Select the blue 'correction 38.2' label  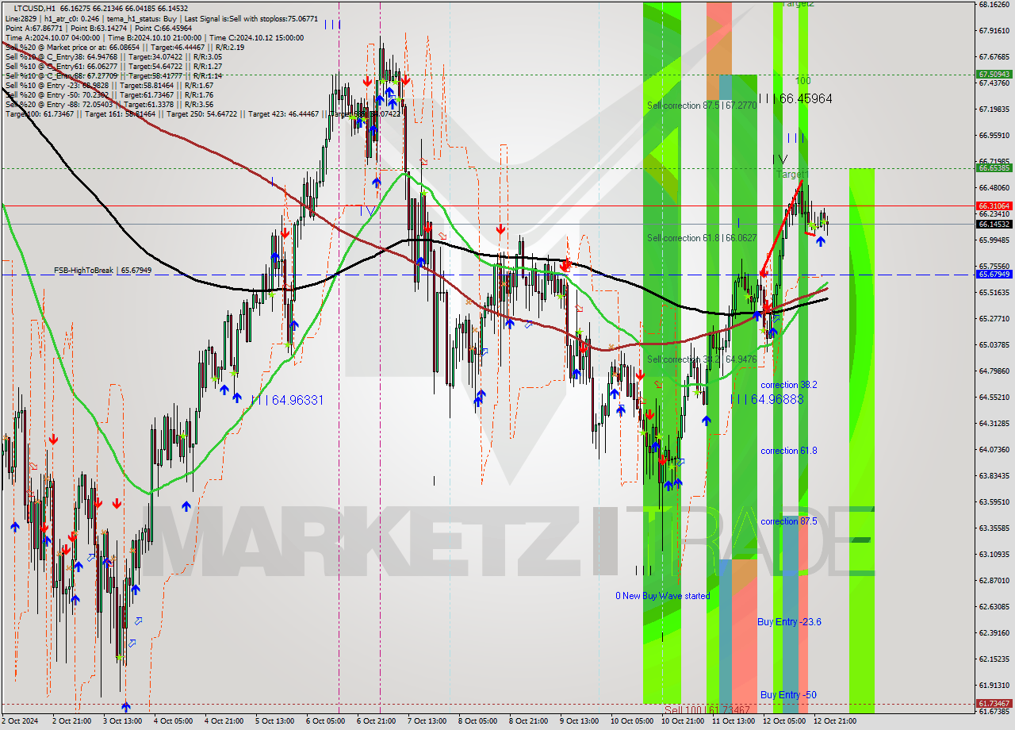(x=789, y=385)
